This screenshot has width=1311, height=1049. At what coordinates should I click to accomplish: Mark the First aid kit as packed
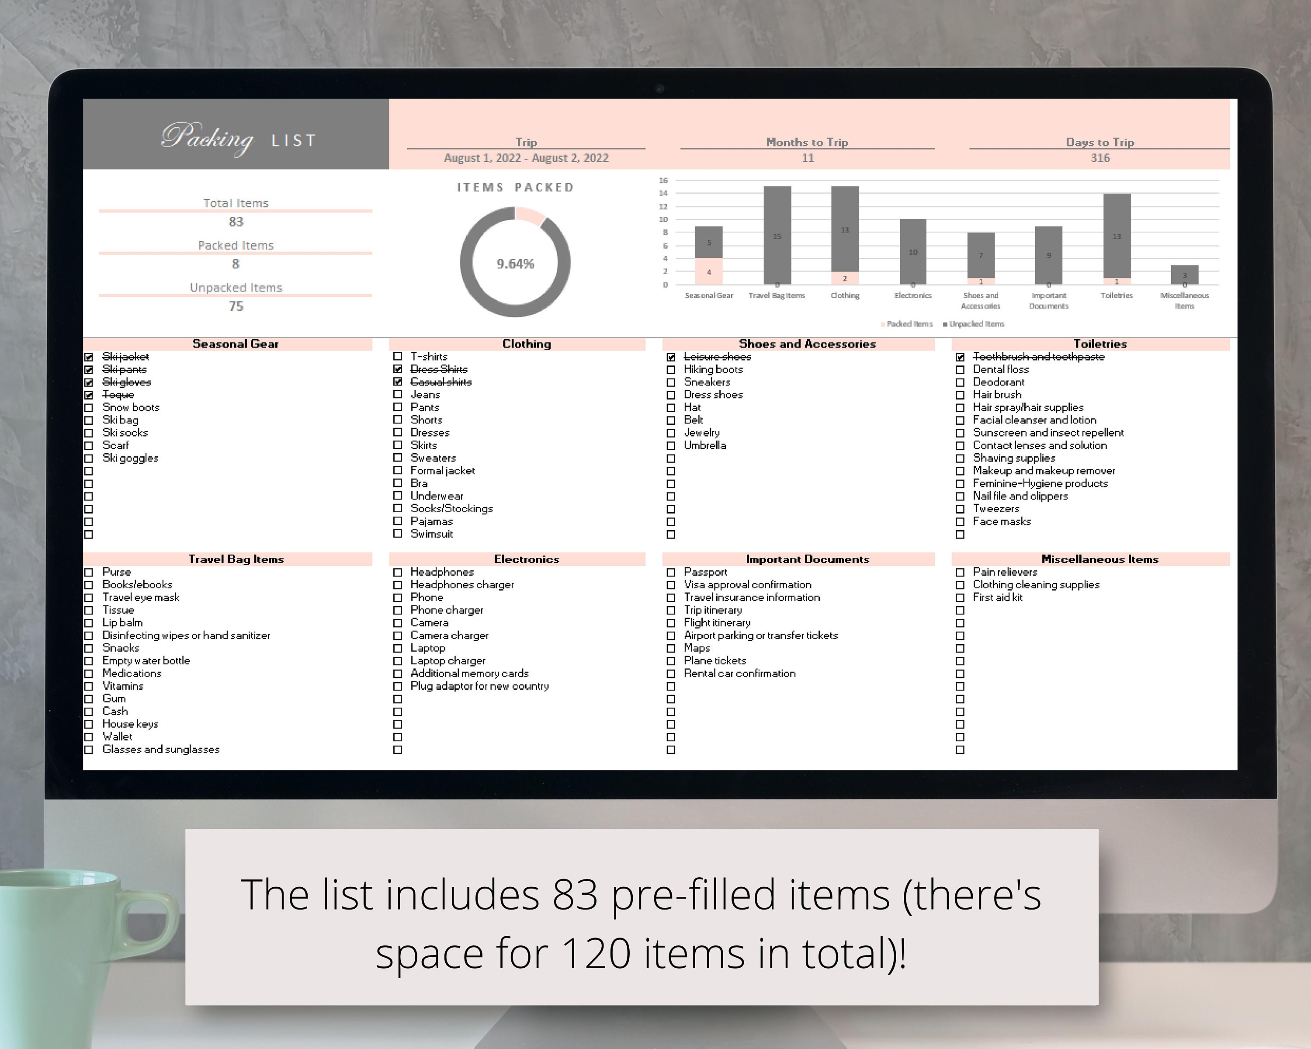point(960,597)
